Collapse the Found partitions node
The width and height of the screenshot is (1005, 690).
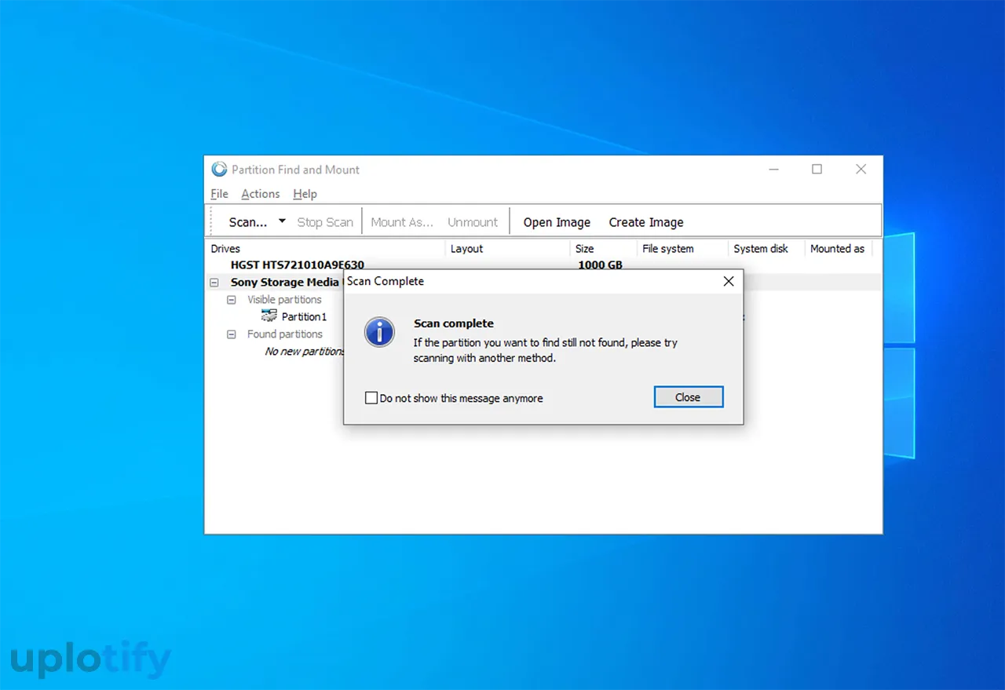pyautogui.click(x=232, y=334)
